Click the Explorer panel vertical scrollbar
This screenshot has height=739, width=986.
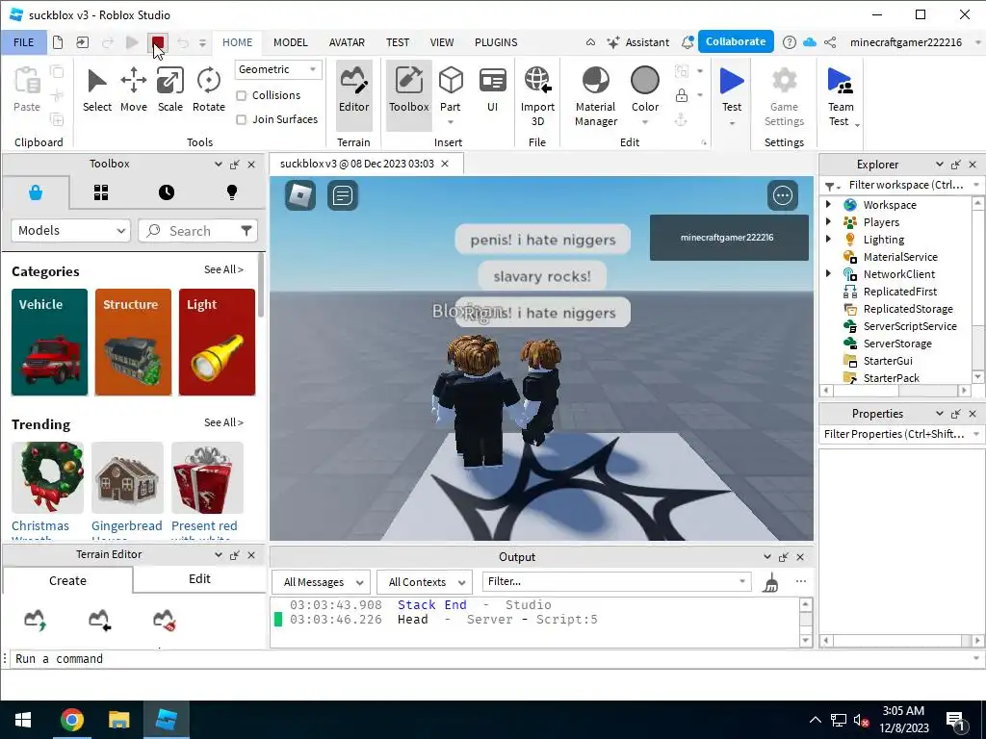tap(978, 289)
